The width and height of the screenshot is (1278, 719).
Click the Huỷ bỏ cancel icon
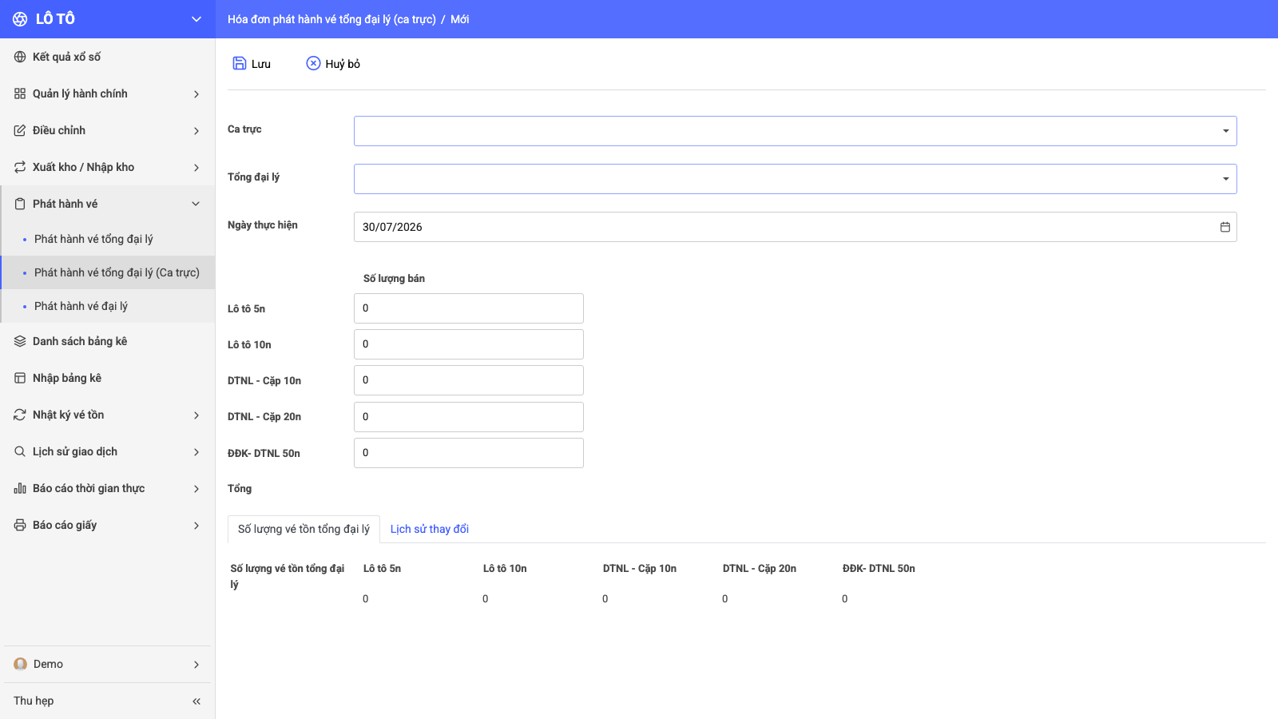313,63
